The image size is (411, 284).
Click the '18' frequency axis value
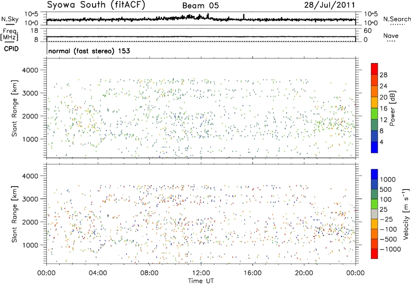pyautogui.click(x=34, y=31)
